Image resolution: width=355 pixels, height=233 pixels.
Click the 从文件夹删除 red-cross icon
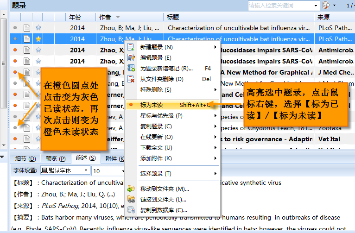click(x=131, y=79)
